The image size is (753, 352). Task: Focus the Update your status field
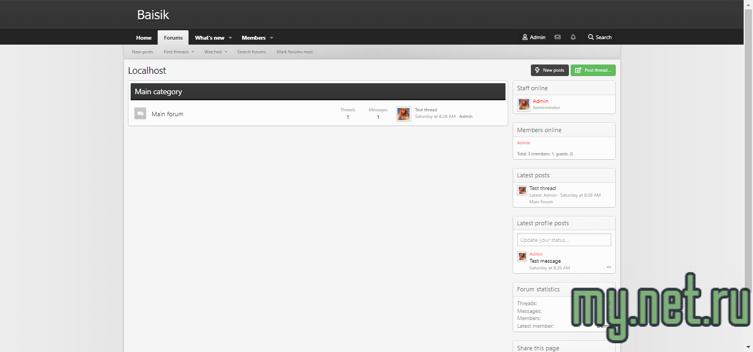[x=564, y=240]
